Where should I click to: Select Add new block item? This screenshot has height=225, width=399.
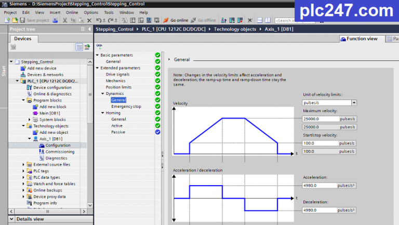click(53, 107)
